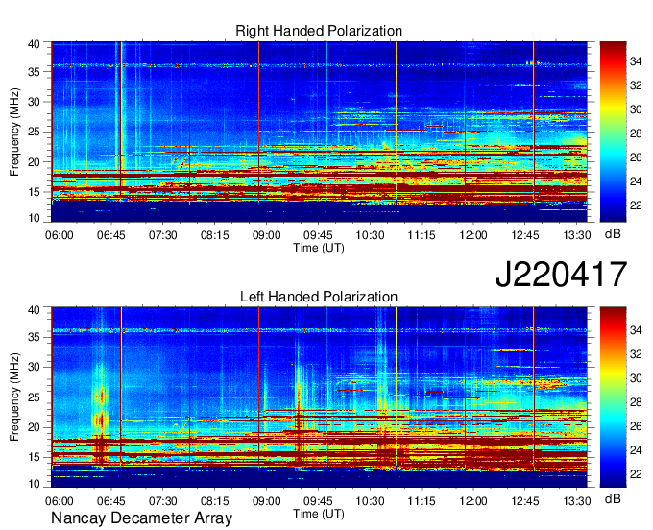Click "Frequency (MHz)" axis label of Left Handed plot
653x530 pixels.
tap(14, 397)
